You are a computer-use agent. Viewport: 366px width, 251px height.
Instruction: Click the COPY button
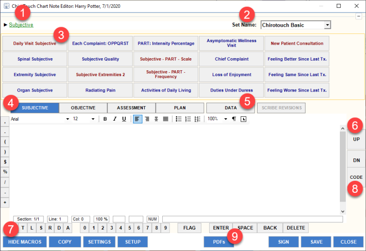click(65, 242)
